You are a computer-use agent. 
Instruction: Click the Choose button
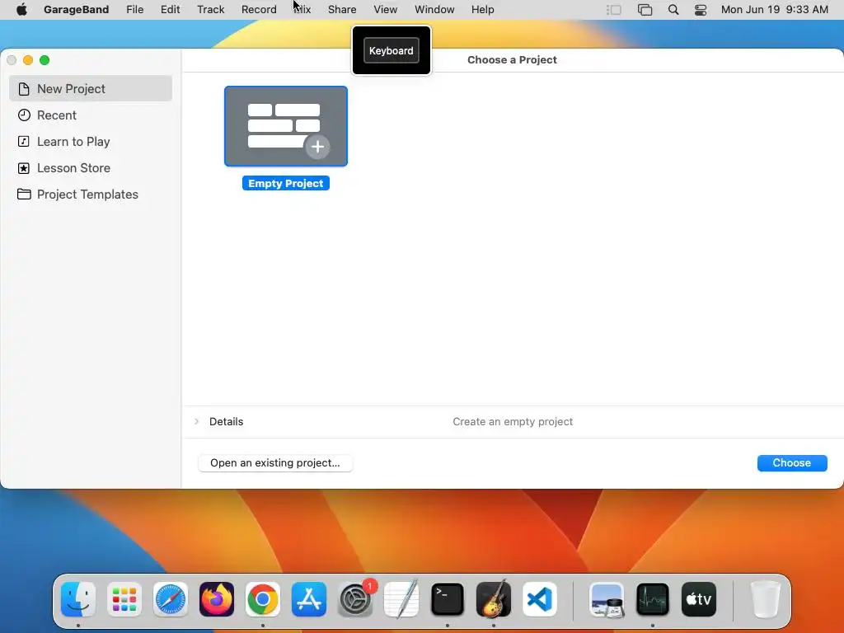point(792,463)
